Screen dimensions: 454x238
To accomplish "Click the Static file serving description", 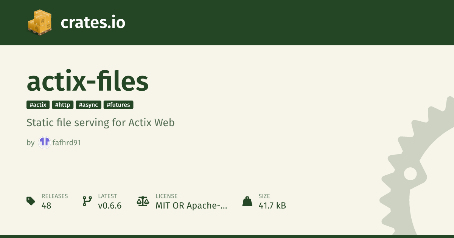I will pyautogui.click(x=100, y=123).
